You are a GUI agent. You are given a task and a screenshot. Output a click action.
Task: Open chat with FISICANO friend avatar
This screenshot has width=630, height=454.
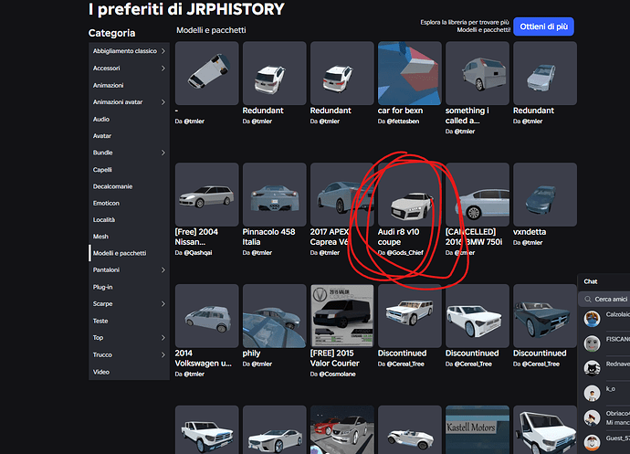592,343
